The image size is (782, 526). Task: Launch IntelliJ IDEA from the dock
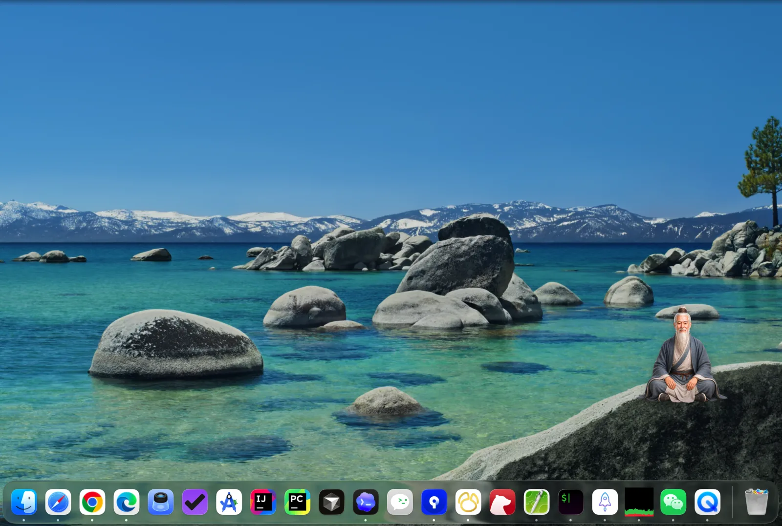[263, 502]
